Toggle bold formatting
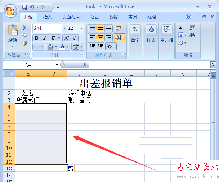 pyautogui.click(x=37, y=38)
